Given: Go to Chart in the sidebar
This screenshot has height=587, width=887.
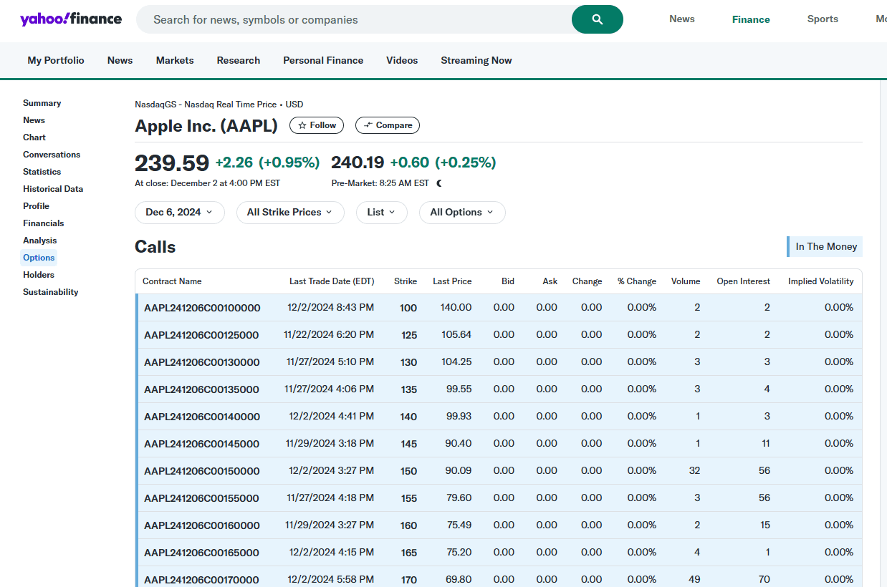Looking at the screenshot, I should pyautogui.click(x=34, y=137).
